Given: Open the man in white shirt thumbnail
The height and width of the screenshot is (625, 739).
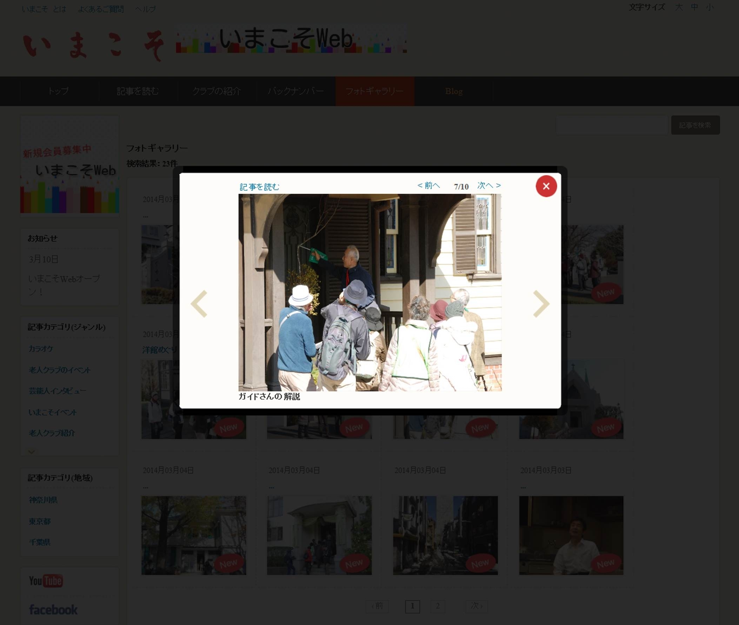Looking at the screenshot, I should point(571,536).
